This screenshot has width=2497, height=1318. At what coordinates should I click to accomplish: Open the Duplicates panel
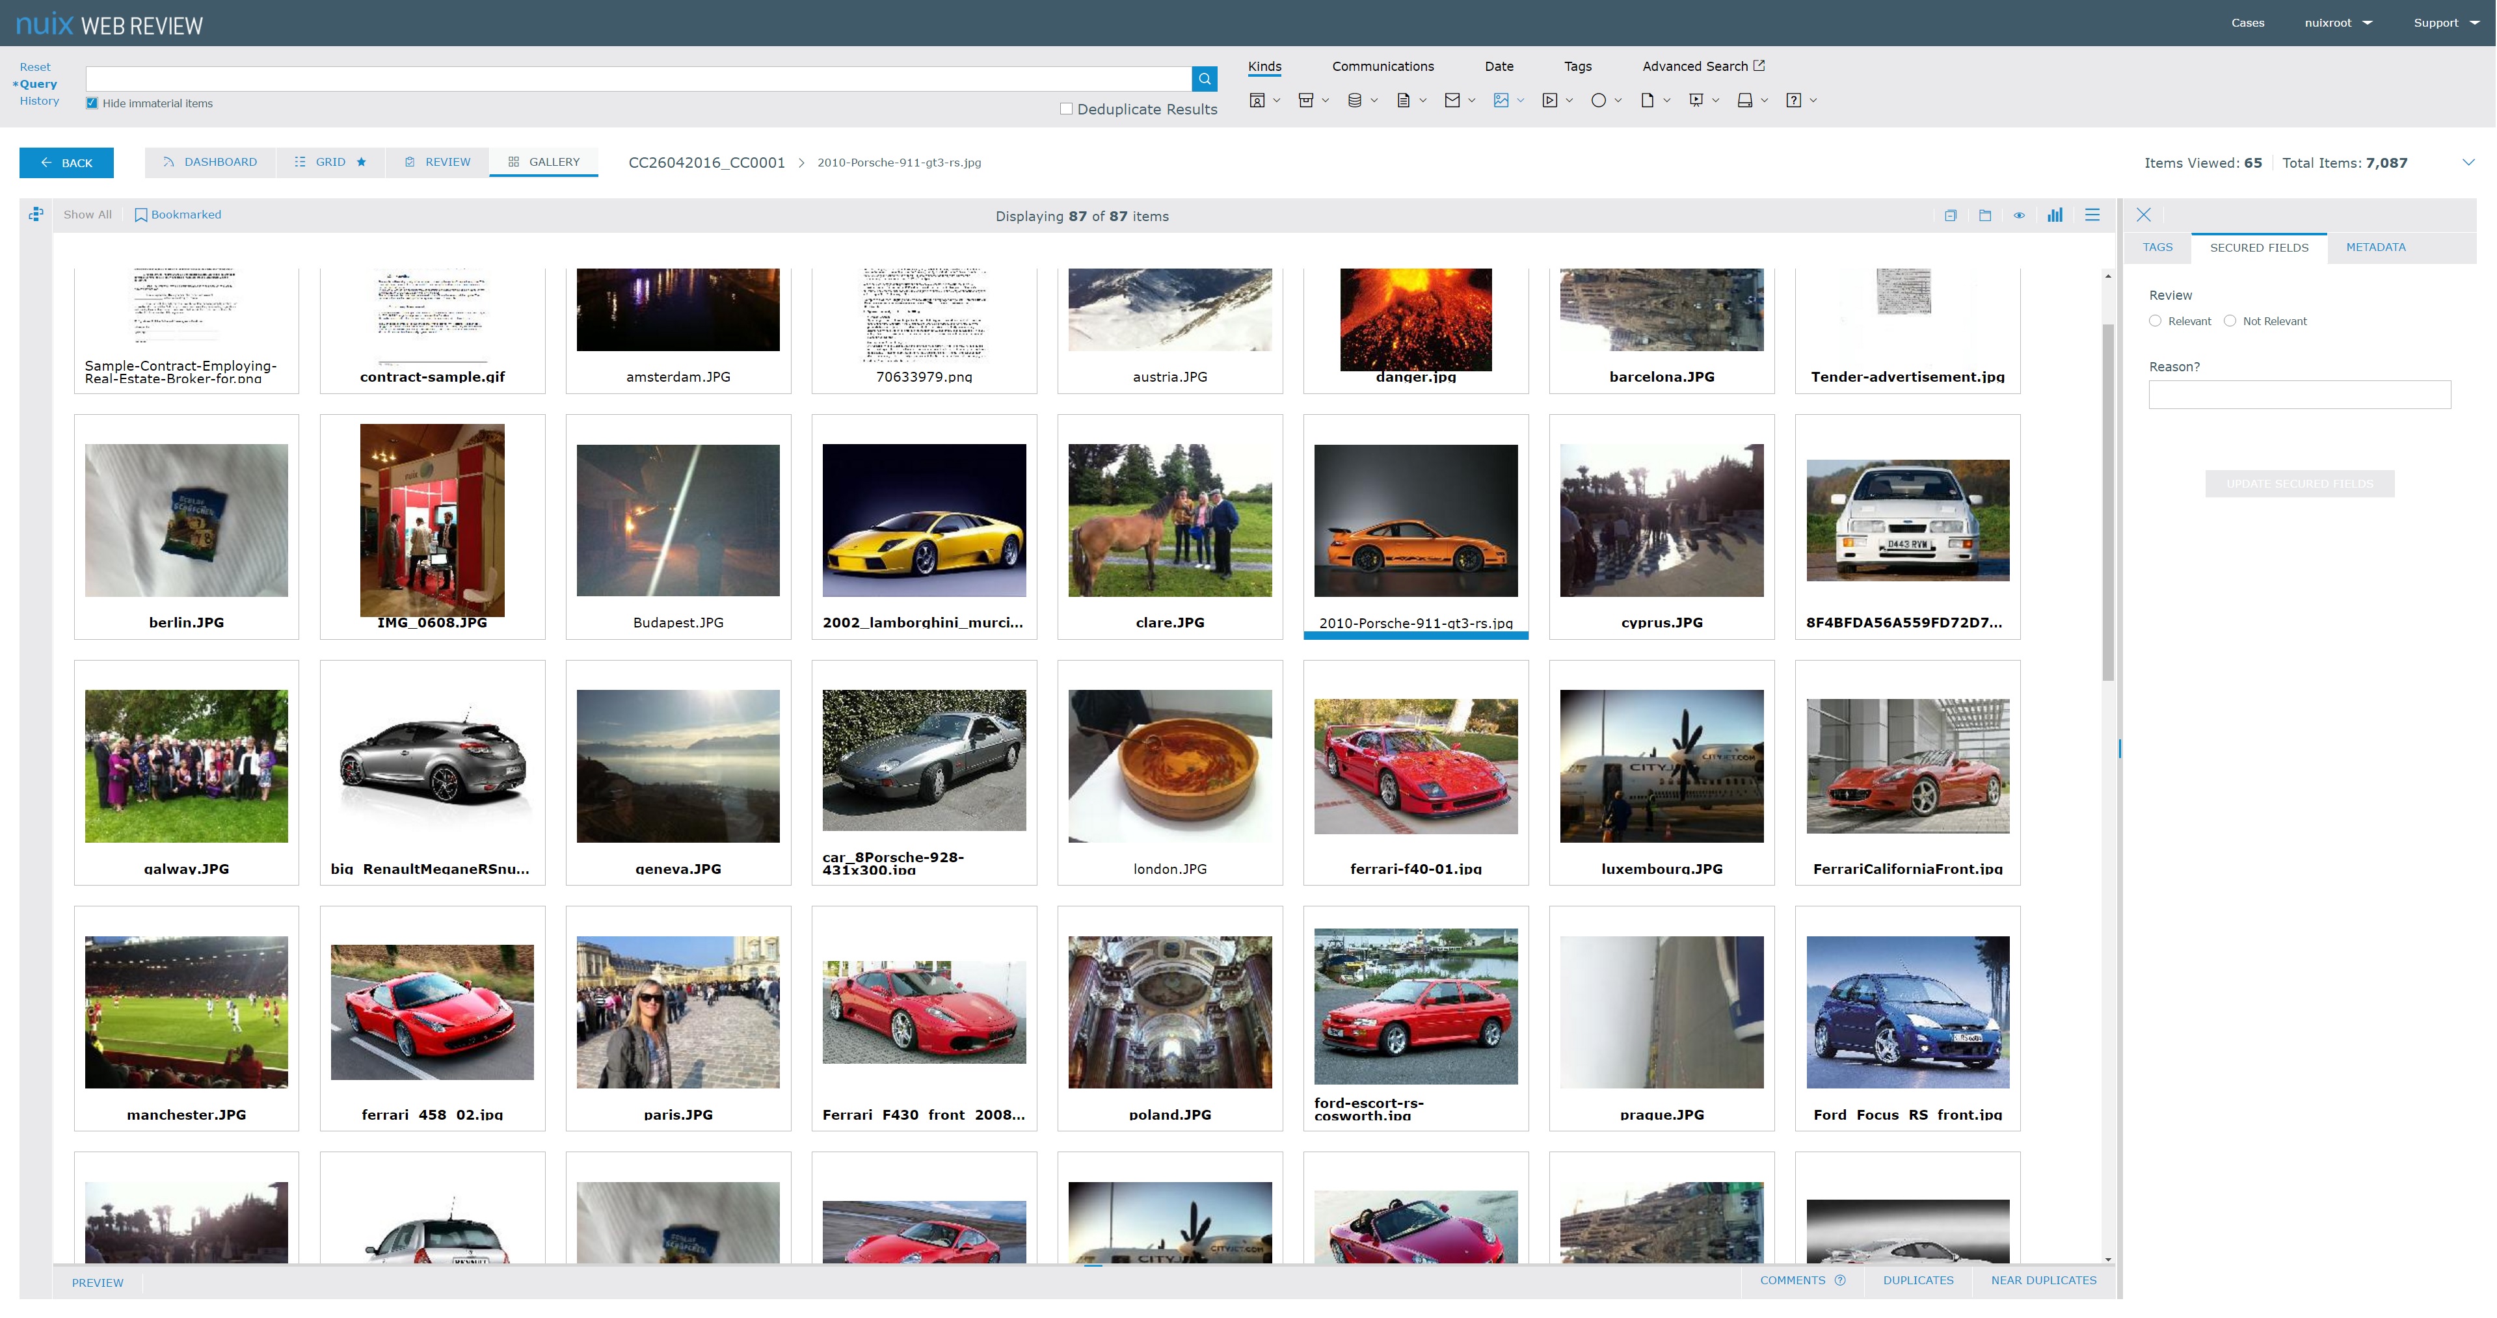1917,1280
